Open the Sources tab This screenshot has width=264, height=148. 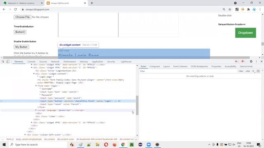tap(43, 62)
